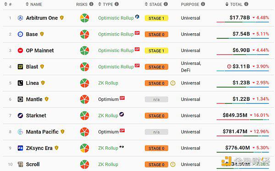Open the OP Mainnet project link

pos(40,51)
